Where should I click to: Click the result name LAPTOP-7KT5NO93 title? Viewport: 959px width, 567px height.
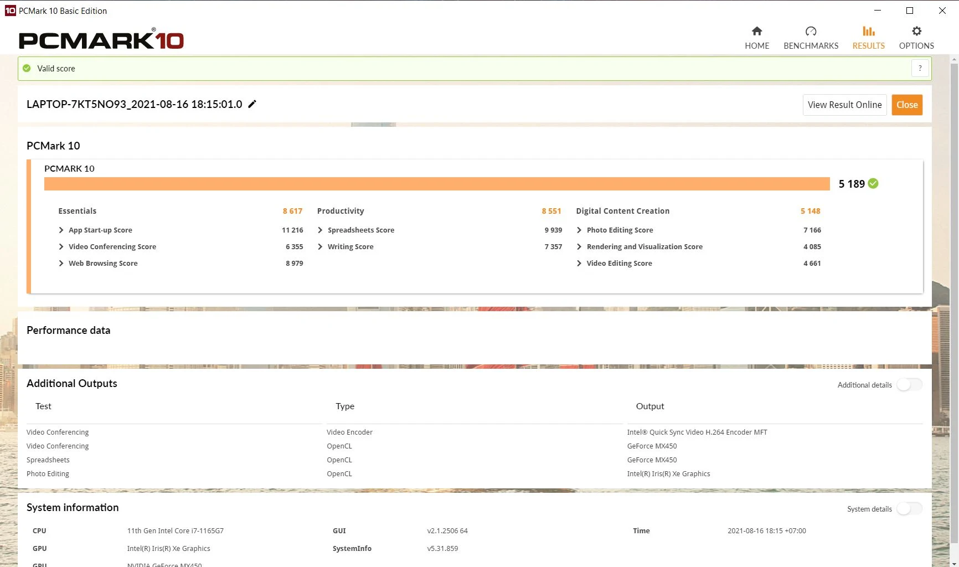[x=135, y=104]
